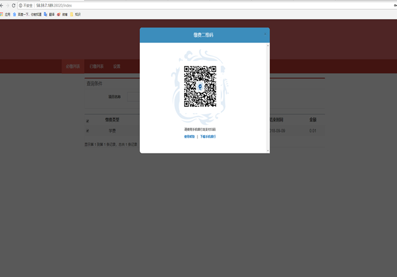The image size is (397, 277).
Task: Open the 设置 tab
Action: coord(117,66)
